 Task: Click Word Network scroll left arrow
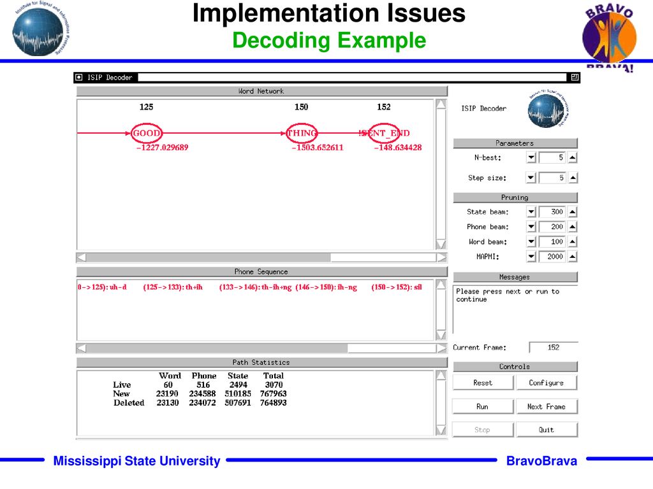(82, 258)
